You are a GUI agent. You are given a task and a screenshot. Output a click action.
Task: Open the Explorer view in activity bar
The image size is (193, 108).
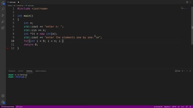[3, 3]
